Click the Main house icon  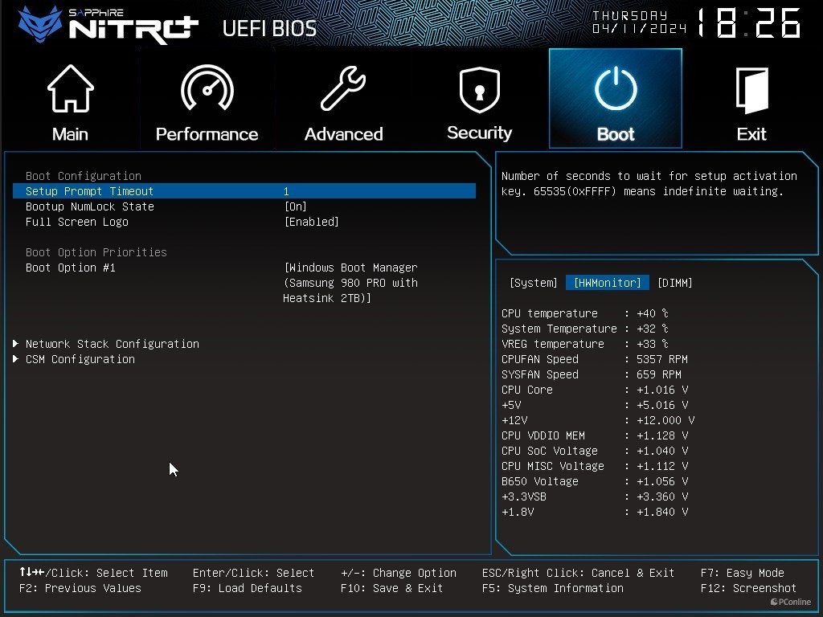71,89
